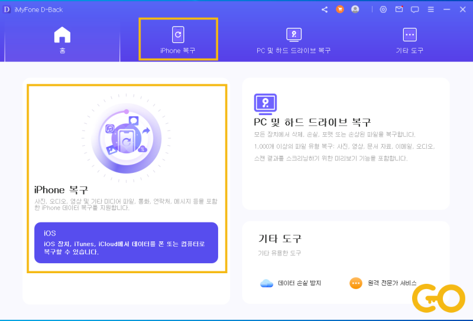
Task: Click the line starting with 스캔 결과를 스크리닝하기
Action: [x=331, y=158]
